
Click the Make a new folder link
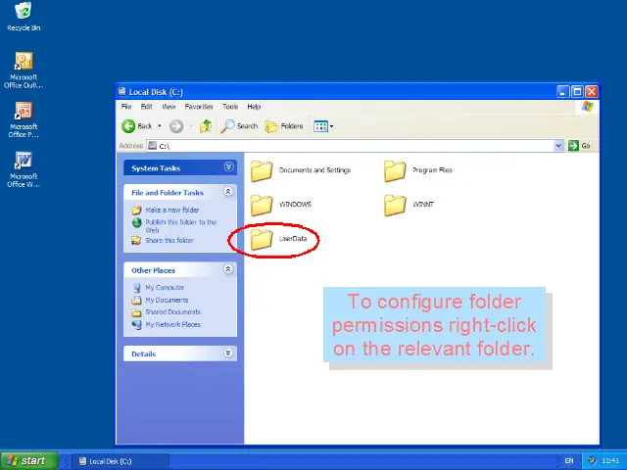click(x=171, y=211)
